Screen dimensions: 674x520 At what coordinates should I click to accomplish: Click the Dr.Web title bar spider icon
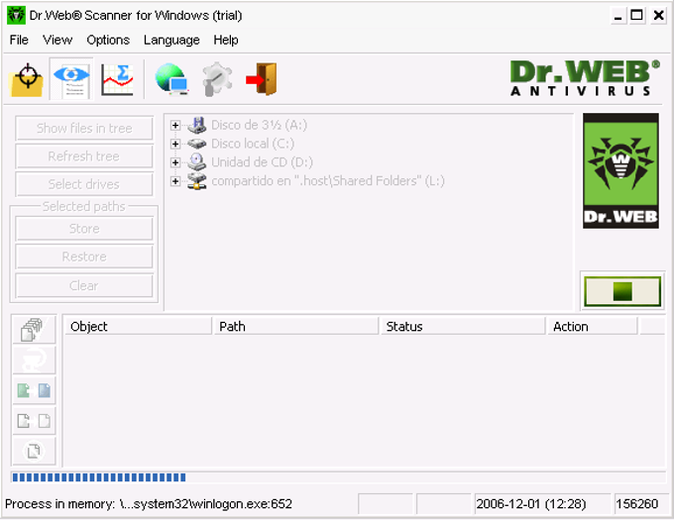(x=16, y=16)
